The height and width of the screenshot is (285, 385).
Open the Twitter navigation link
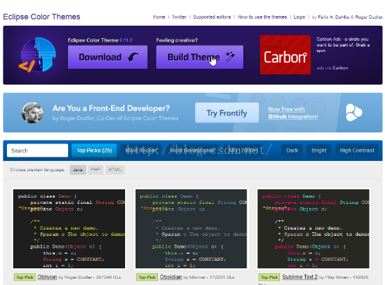[x=179, y=17]
